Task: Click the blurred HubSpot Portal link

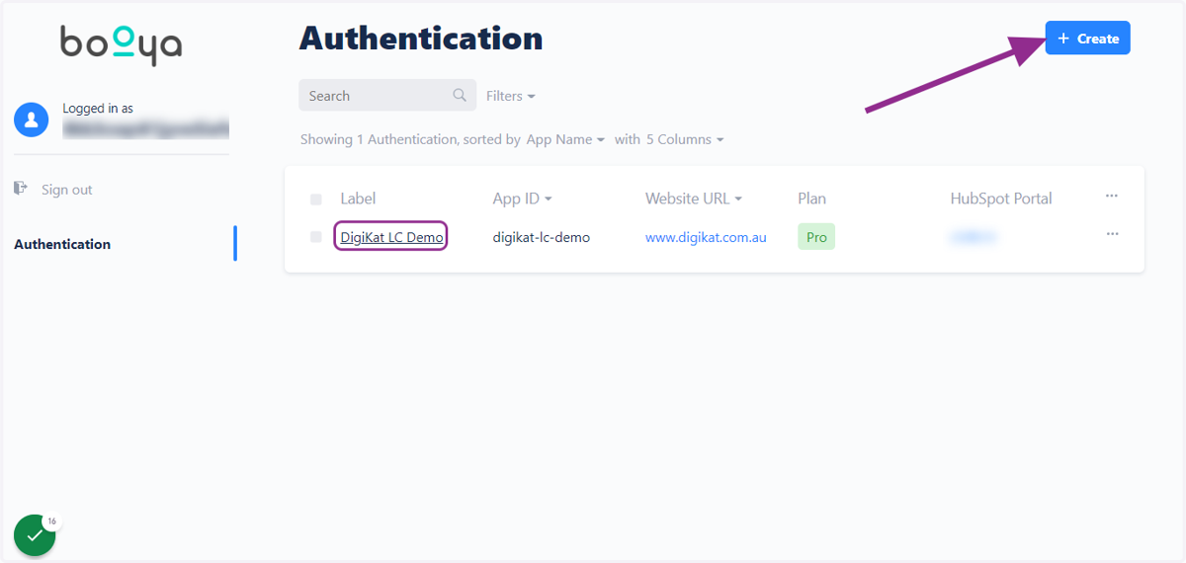Action: tap(974, 237)
